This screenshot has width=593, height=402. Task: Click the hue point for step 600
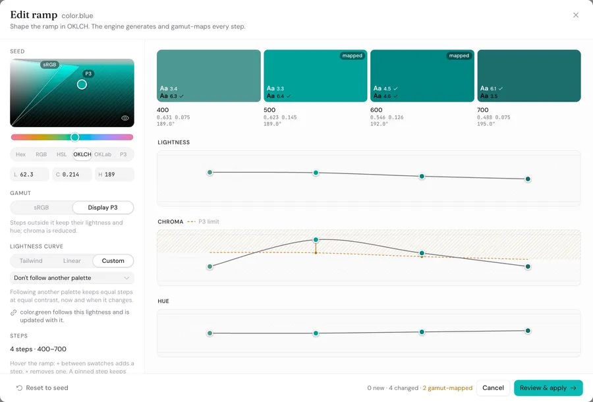click(x=422, y=332)
